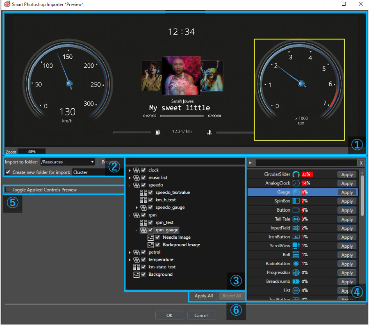Confirm import with OK button
Viewport: 369px width, 325px height.
[169, 315]
